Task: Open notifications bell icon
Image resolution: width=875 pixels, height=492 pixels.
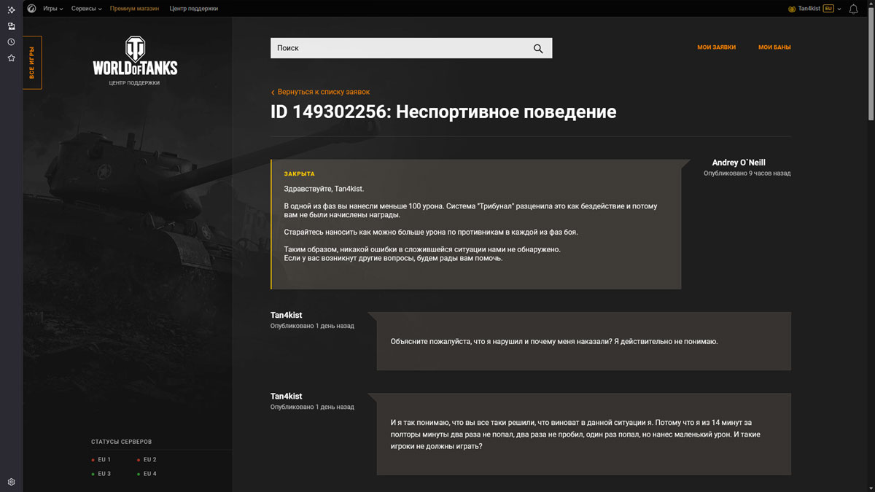Action: tap(853, 9)
